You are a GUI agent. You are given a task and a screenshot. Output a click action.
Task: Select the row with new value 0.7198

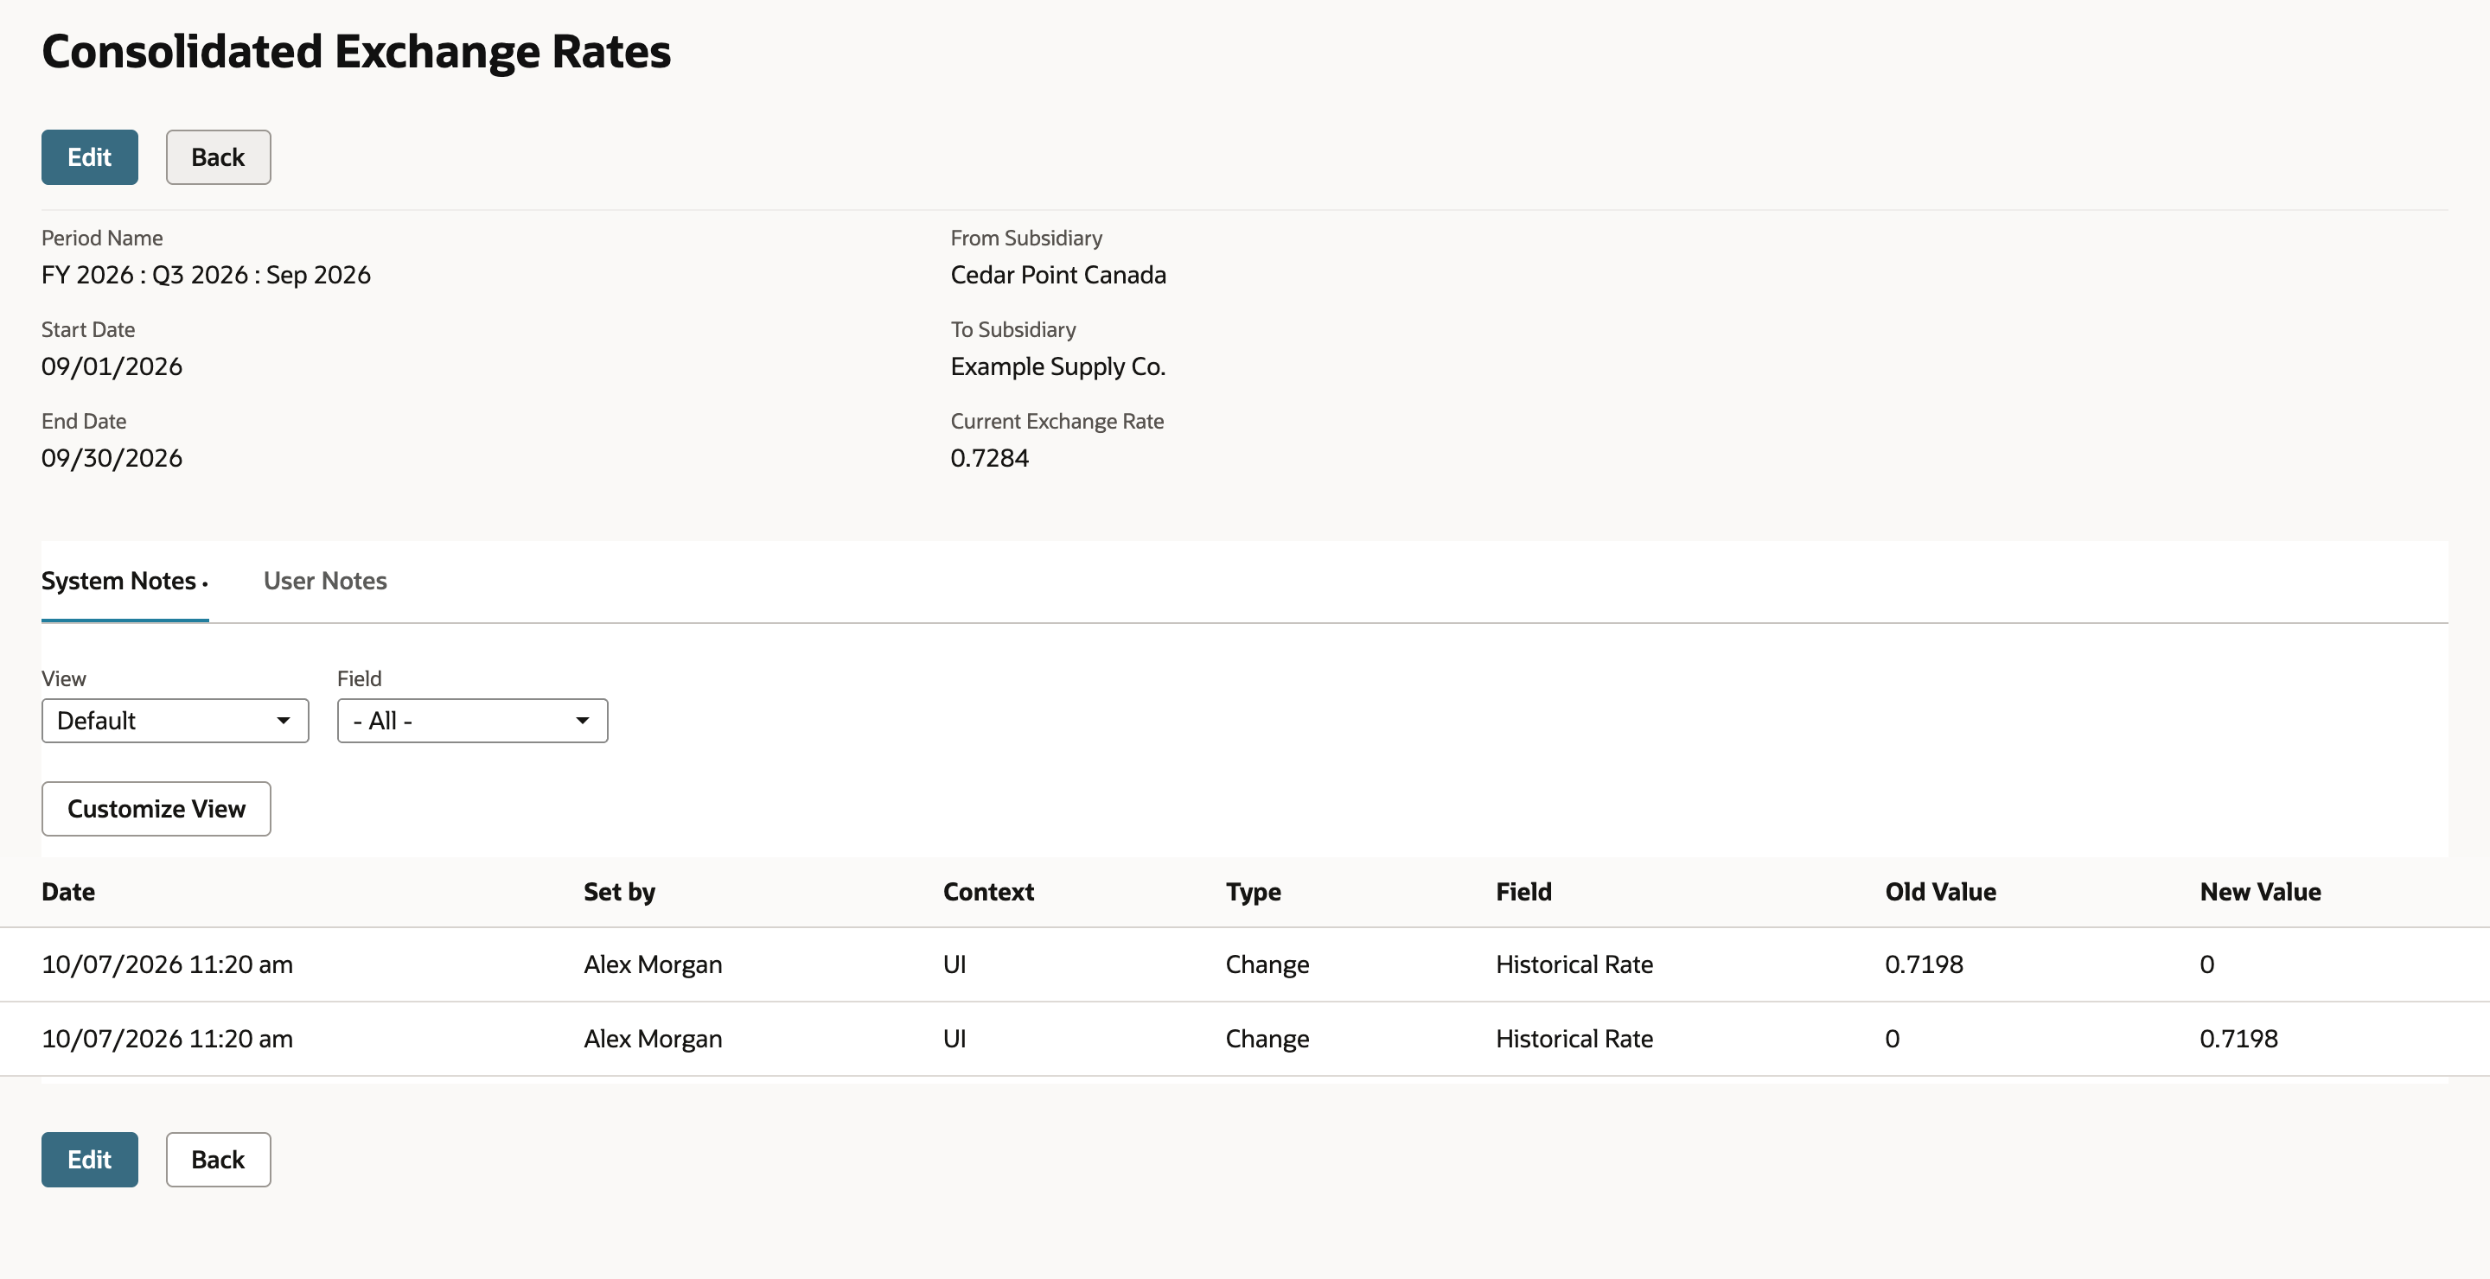pos(1245,1039)
